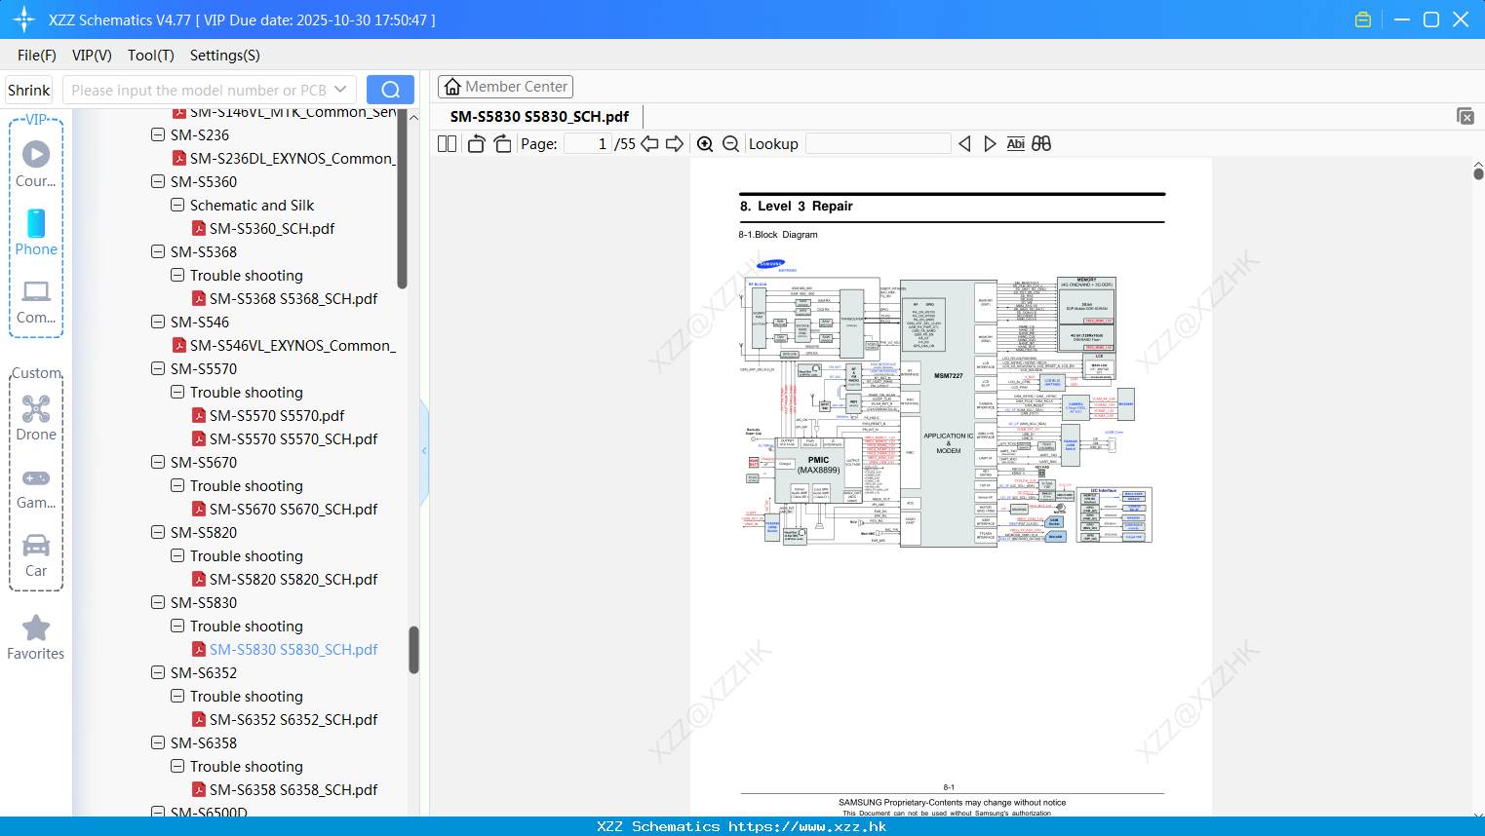Screen dimensions: 1485x836
Task: Collapse Schematic and Silk folder
Action: coord(177,205)
